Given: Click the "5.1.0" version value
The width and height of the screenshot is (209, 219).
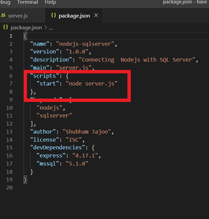Looking at the screenshot, I should (x=77, y=163).
